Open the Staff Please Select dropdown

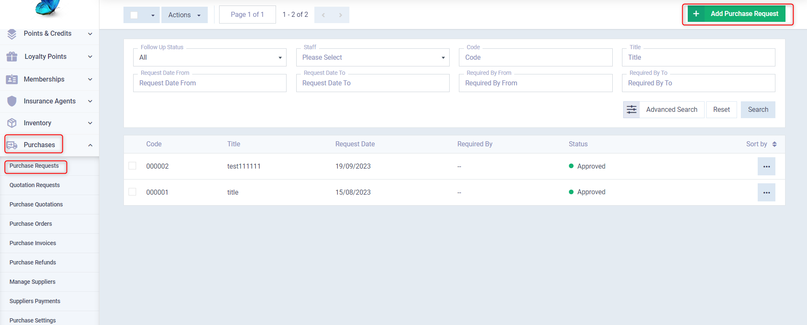(x=373, y=58)
